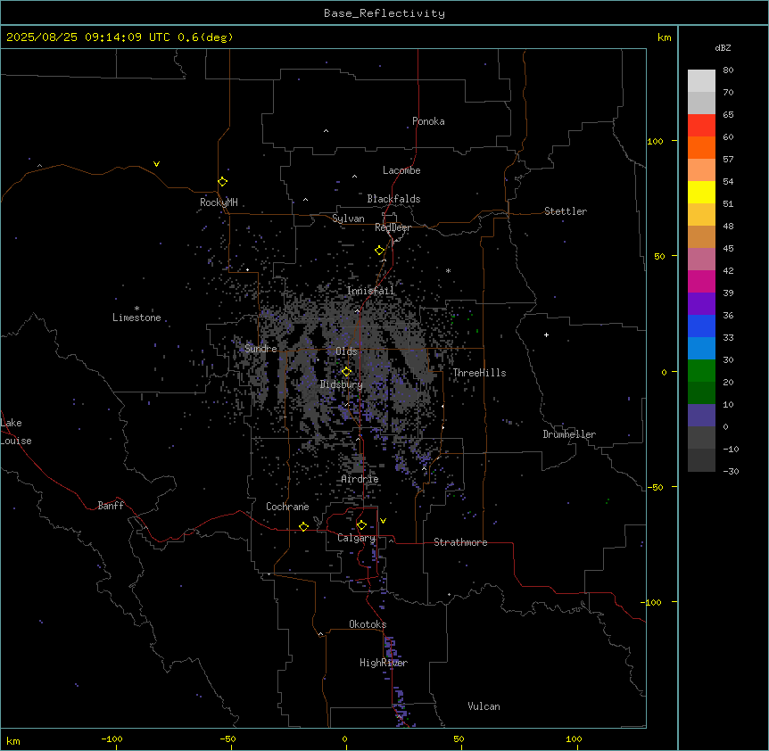Click the Calgary city label
This screenshot has height=751, width=769.
click(357, 538)
